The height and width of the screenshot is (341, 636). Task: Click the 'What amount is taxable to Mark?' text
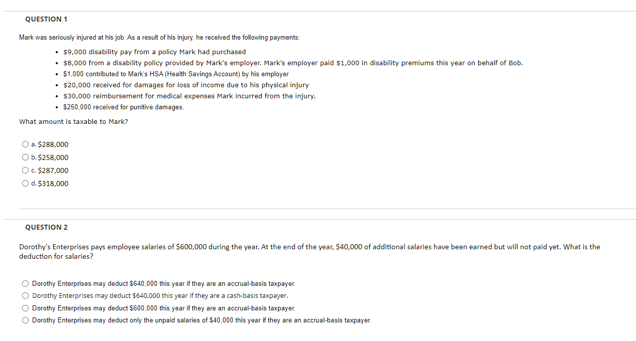73,121
